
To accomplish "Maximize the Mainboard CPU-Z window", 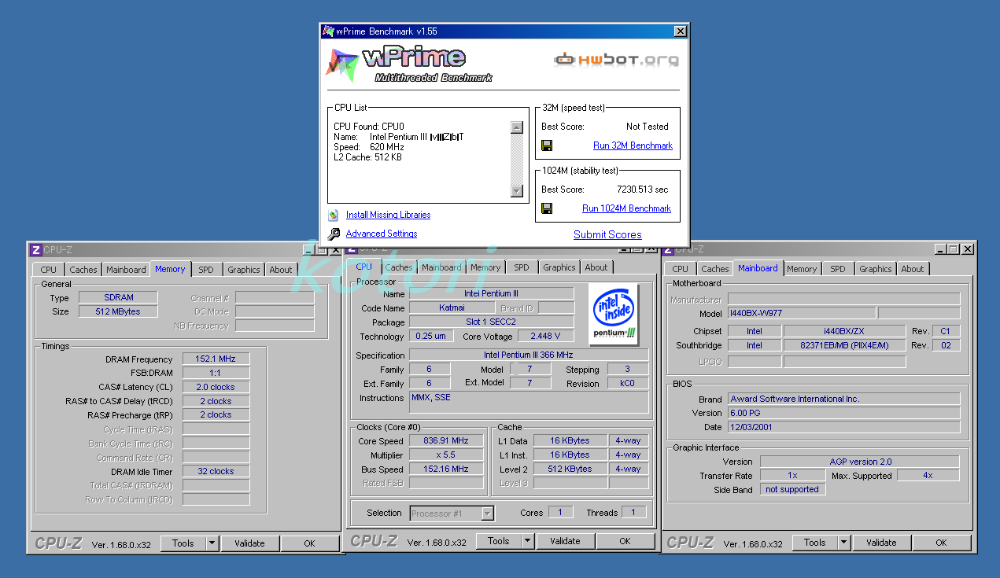I will point(953,249).
